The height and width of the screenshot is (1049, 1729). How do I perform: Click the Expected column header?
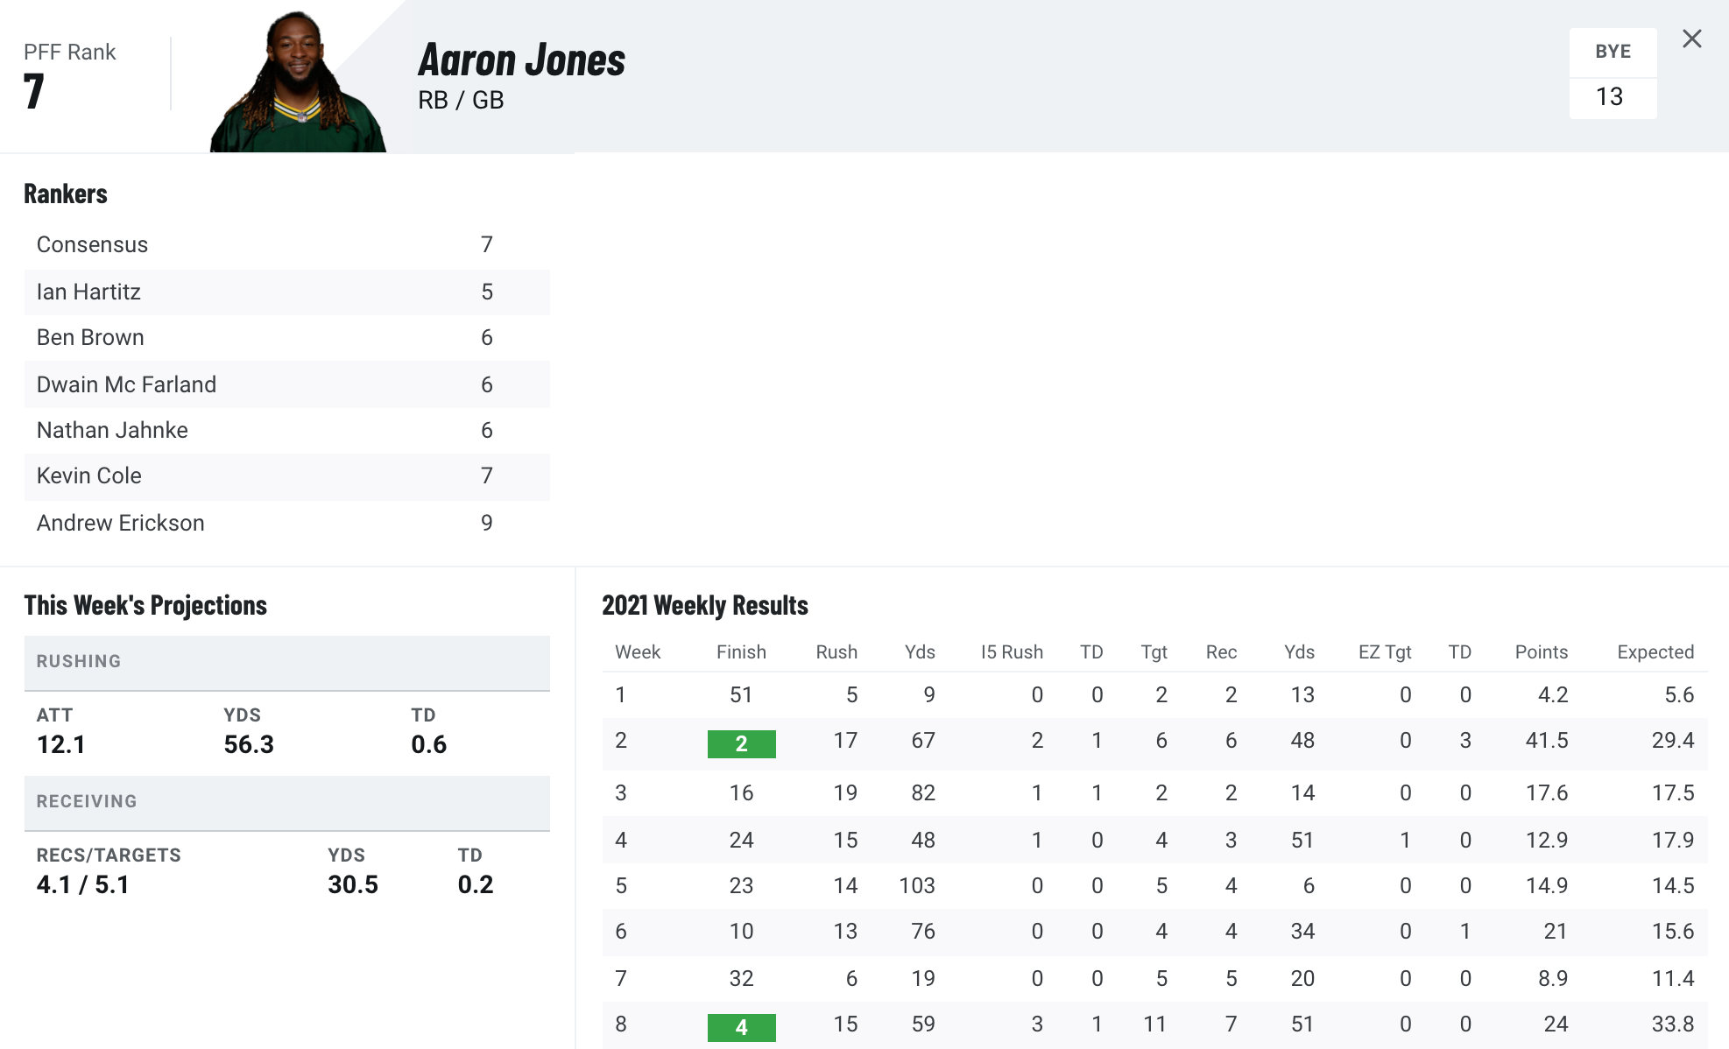(1655, 652)
